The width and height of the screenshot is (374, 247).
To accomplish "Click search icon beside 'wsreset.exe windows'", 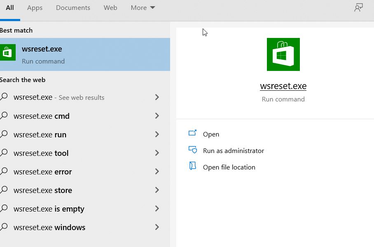I will pyautogui.click(x=4, y=227).
